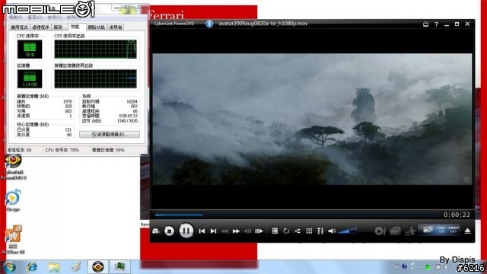Image resolution: width=487 pixels, height=274 pixels.
Task: Open View menu in Task Manager
Action: [x=54, y=18]
